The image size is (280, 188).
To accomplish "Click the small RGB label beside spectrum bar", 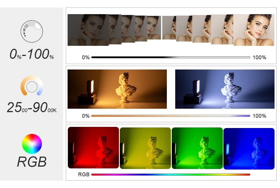I will (x=84, y=174).
